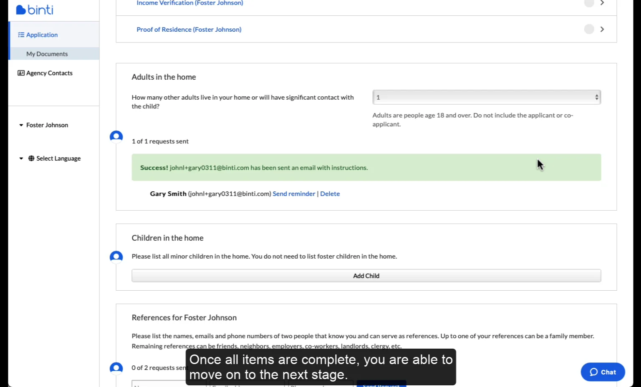The height and width of the screenshot is (387, 641).
Task: Open the other adults count dropdown
Action: coord(487,97)
